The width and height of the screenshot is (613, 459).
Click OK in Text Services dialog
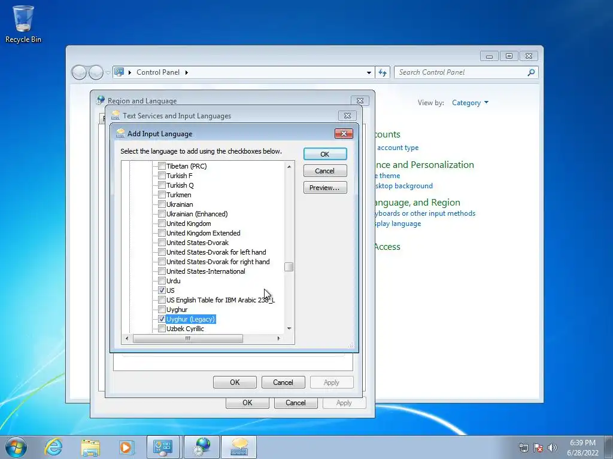235,382
